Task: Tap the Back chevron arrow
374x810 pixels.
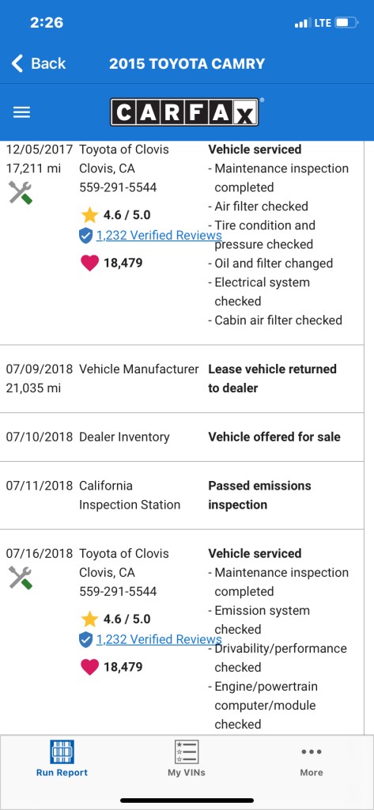Action: pyautogui.click(x=17, y=63)
